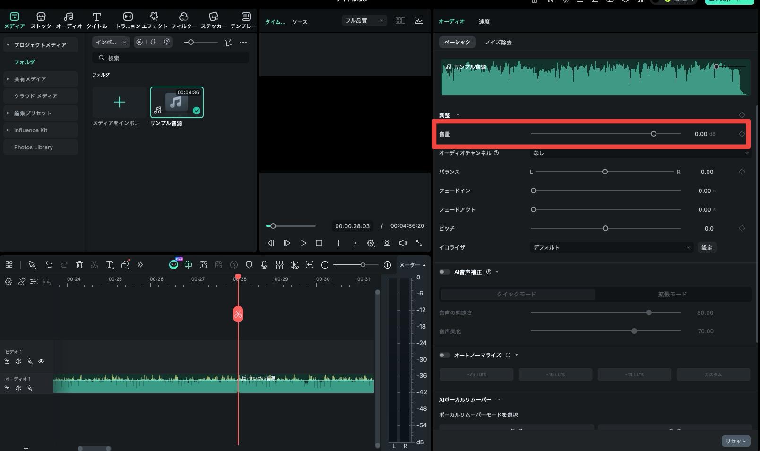
Task: Switch to the ノイズ除去 tab
Action: (x=498, y=42)
